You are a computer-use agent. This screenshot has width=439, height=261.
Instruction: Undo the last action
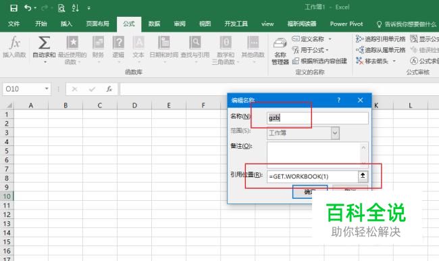coord(28,8)
